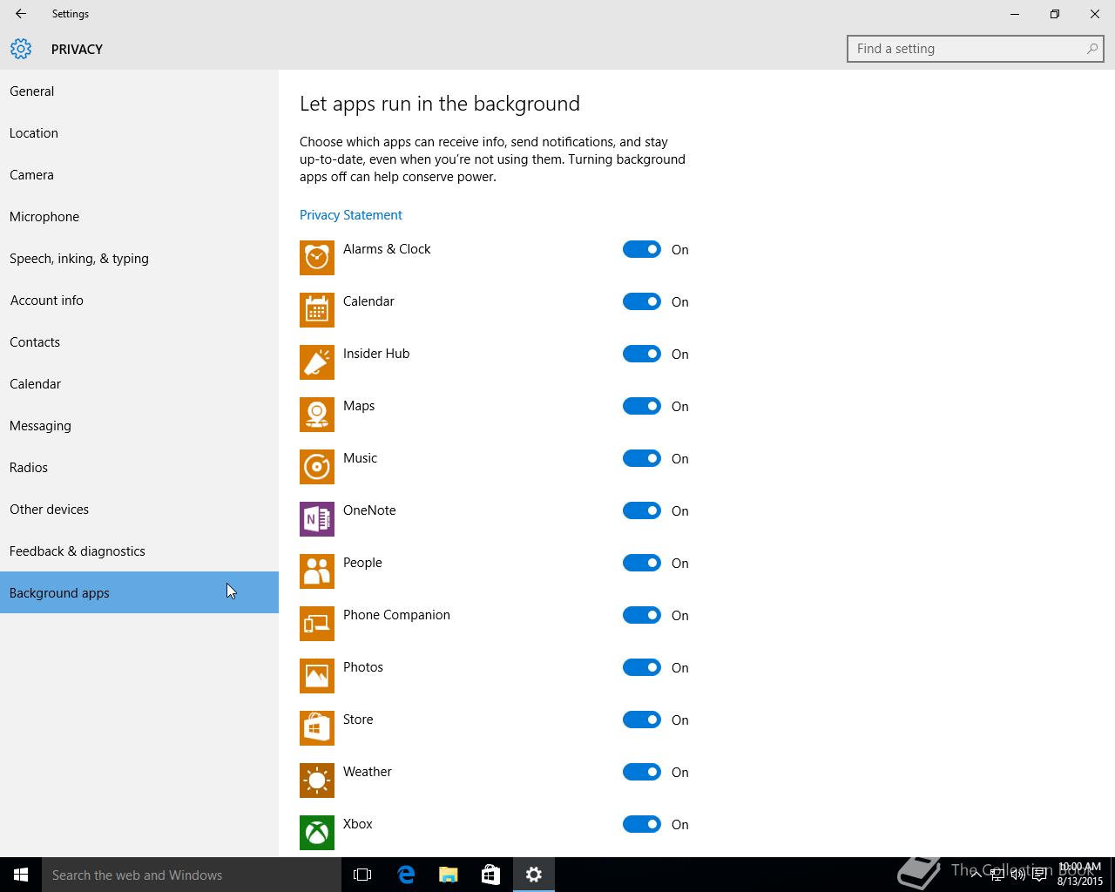The width and height of the screenshot is (1115, 892).
Task: Click the Weather sun icon
Action: (x=317, y=780)
